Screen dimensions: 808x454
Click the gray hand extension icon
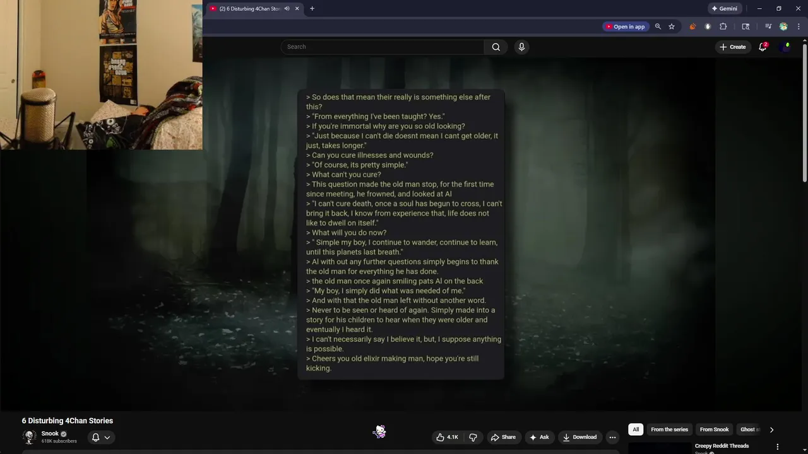(x=708, y=26)
